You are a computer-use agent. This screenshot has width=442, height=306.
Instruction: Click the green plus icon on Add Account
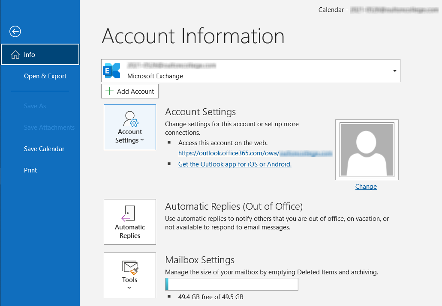coord(109,91)
